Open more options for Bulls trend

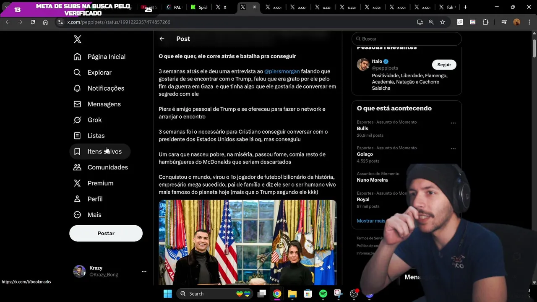[x=453, y=123]
